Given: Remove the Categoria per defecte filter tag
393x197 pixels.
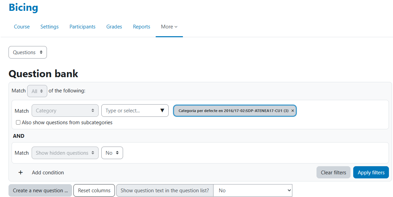Looking at the screenshot, I should click(x=292, y=111).
